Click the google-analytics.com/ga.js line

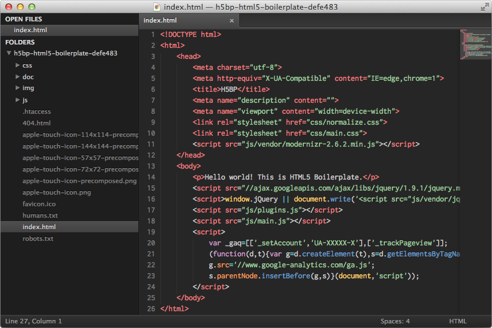(292, 265)
